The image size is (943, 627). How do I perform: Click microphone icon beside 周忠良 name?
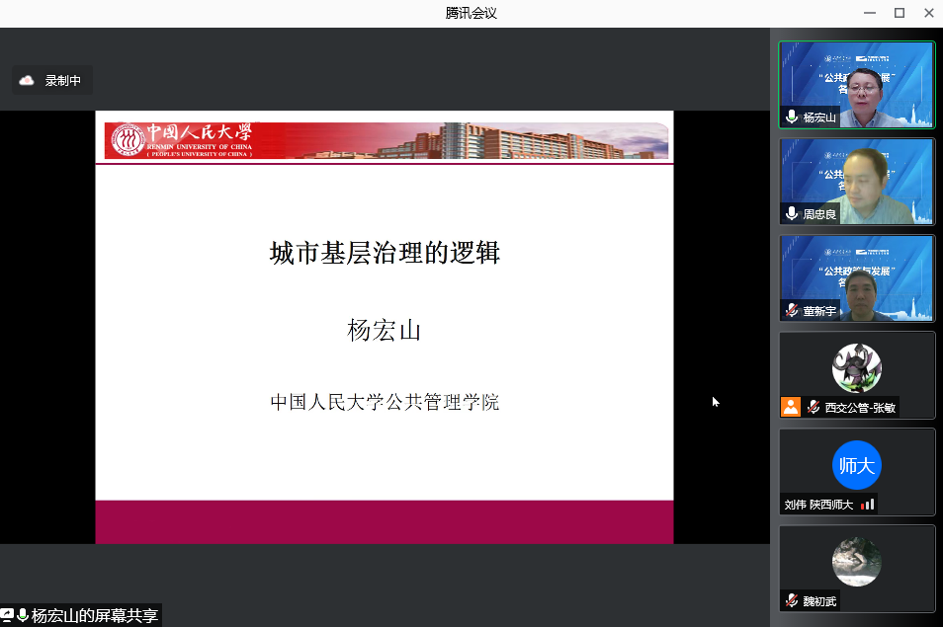[x=792, y=213]
